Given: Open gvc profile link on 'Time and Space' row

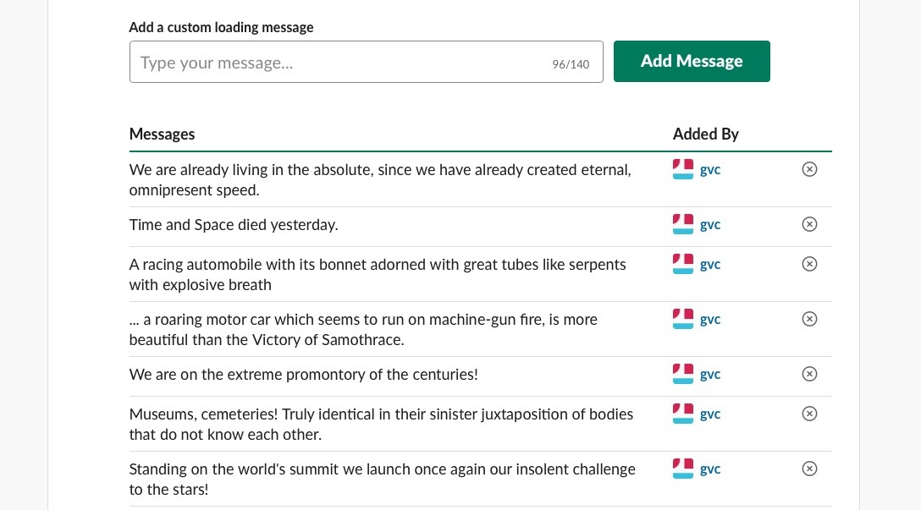Looking at the screenshot, I should (x=710, y=225).
